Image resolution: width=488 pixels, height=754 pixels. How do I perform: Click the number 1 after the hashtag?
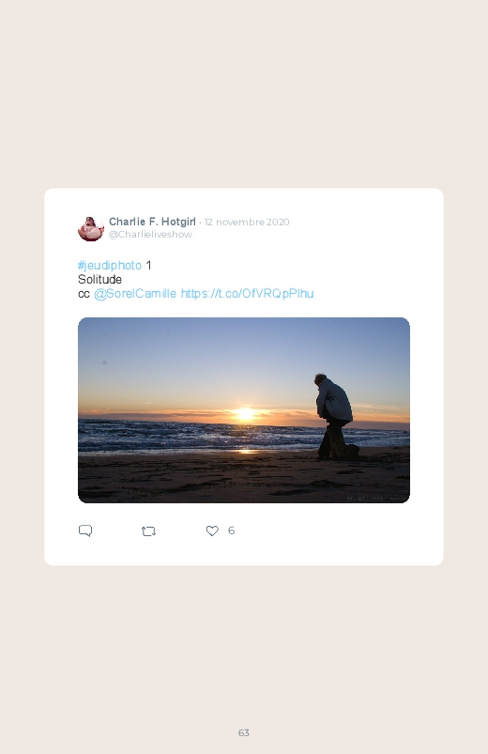[x=148, y=266]
